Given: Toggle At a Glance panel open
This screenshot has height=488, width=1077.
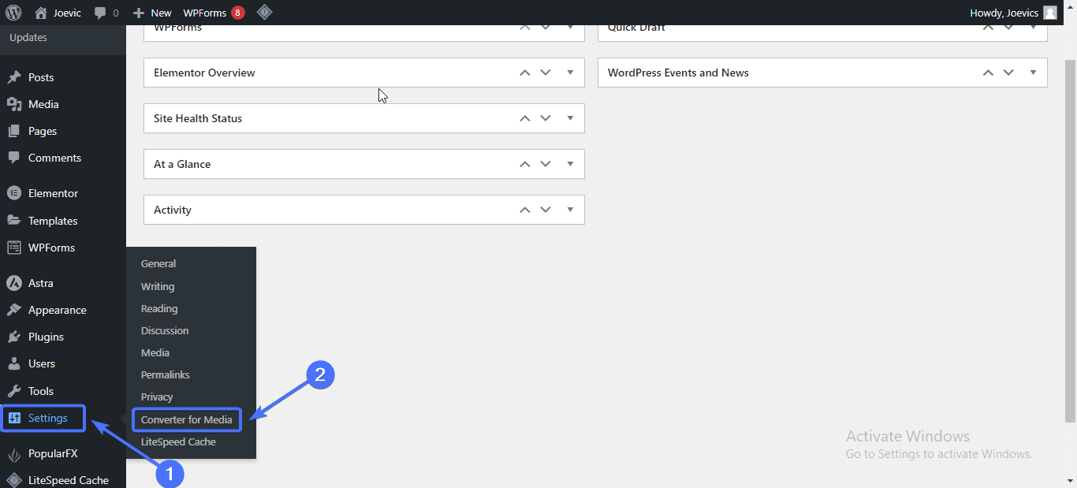Looking at the screenshot, I should coord(571,164).
